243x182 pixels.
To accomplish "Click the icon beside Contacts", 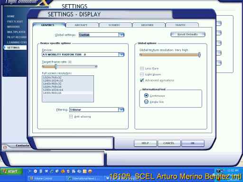I will 5,147.
